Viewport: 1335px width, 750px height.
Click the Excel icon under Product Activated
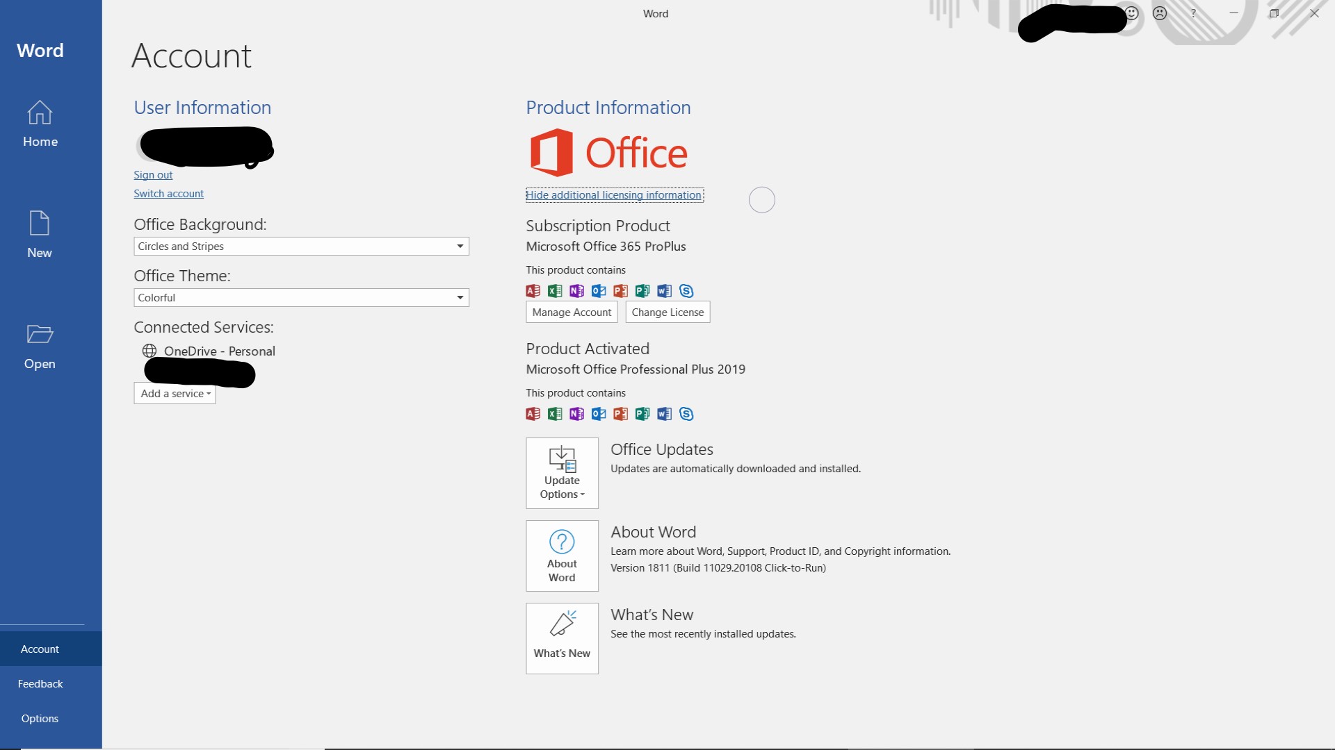tap(555, 414)
